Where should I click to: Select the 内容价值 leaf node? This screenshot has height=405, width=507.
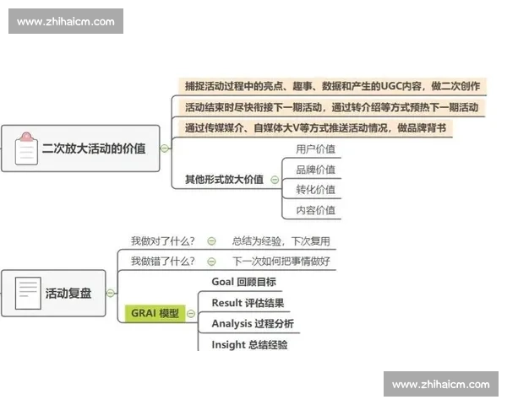315,210
